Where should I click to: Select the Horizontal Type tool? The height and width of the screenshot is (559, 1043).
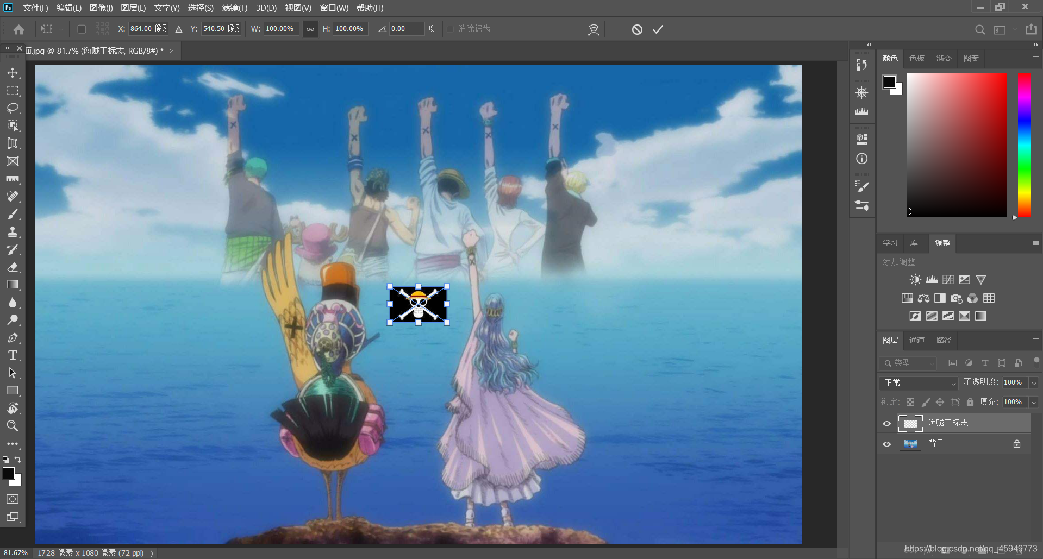click(x=13, y=355)
